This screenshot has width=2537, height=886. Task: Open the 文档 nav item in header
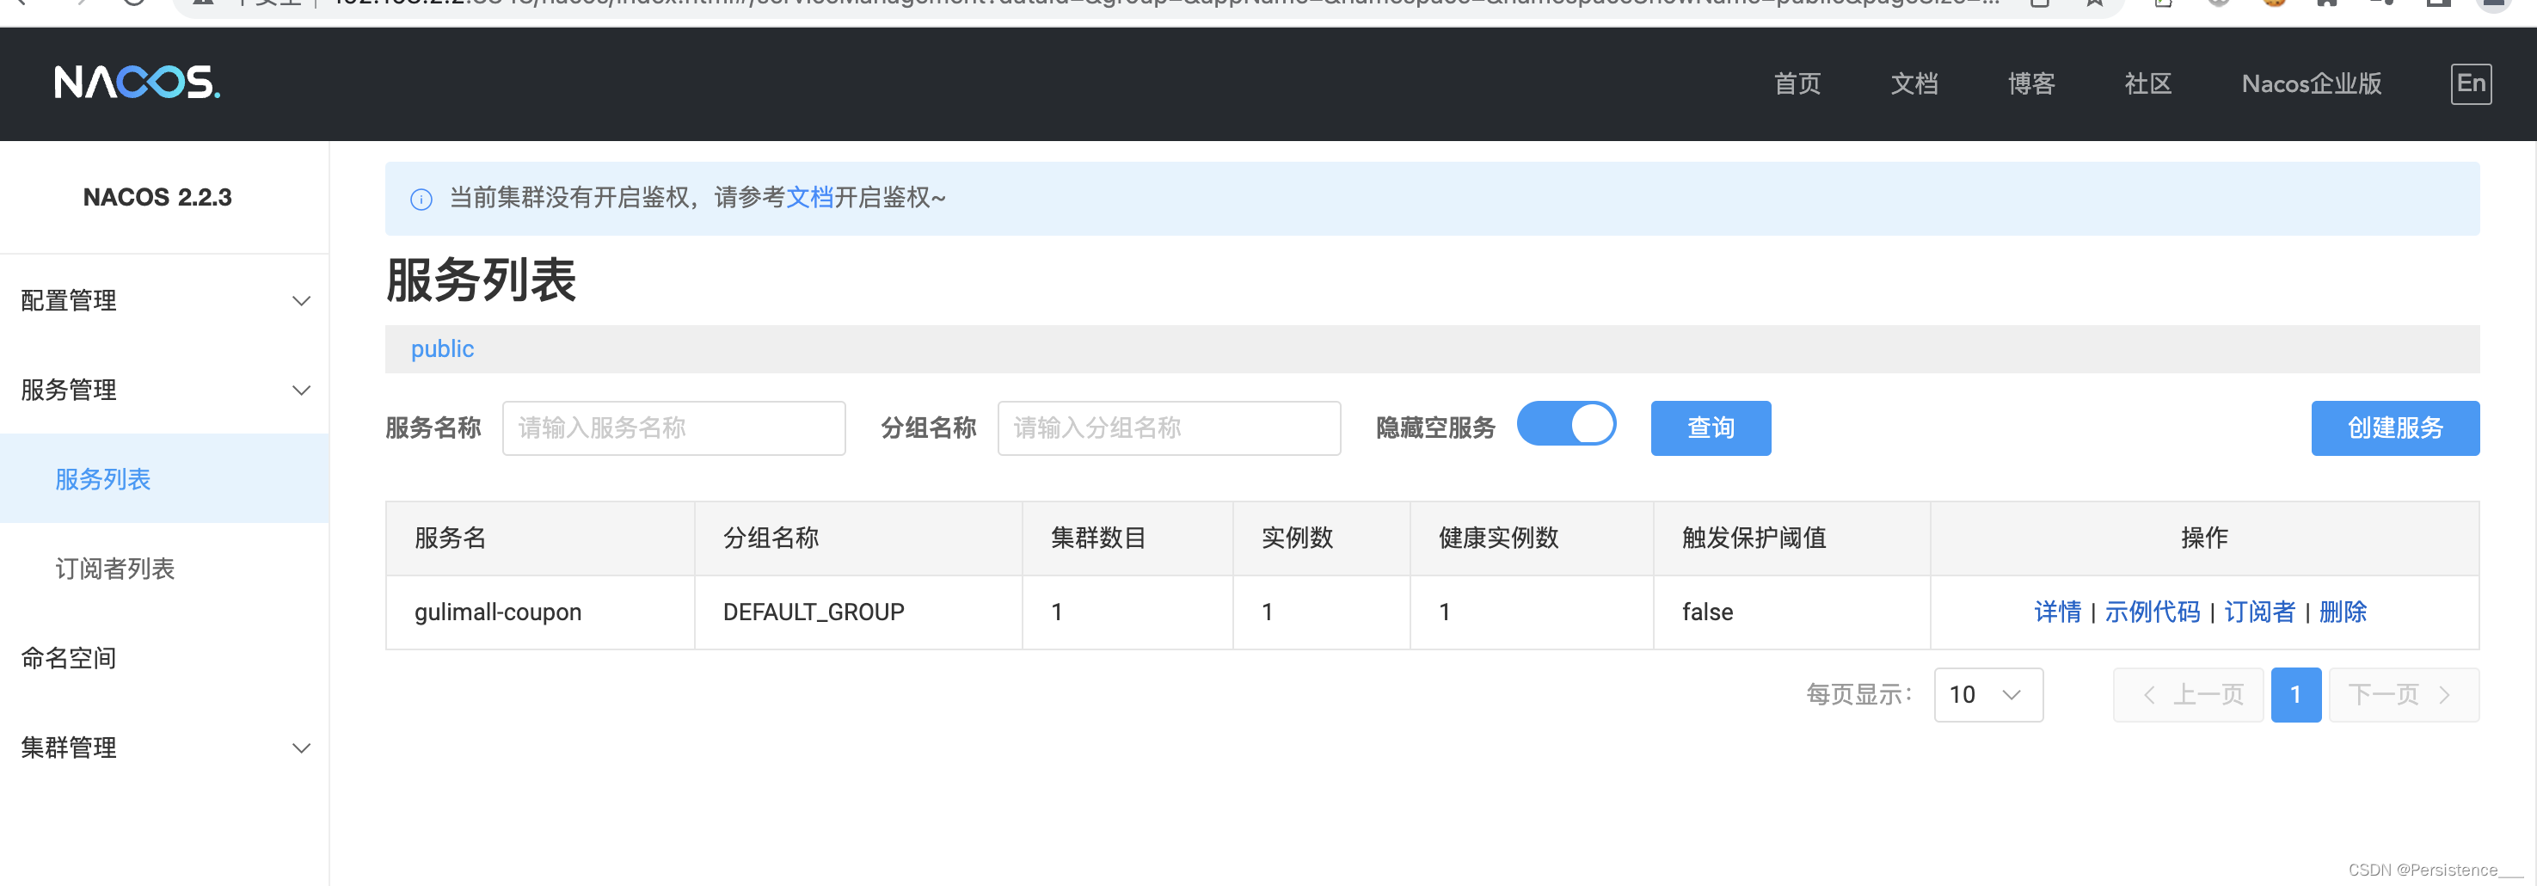[x=1913, y=83]
